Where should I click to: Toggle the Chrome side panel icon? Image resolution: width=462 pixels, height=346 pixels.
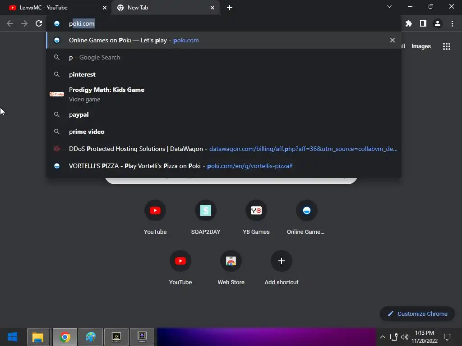pos(423,23)
